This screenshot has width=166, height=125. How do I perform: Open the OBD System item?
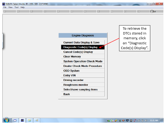tap(83, 71)
